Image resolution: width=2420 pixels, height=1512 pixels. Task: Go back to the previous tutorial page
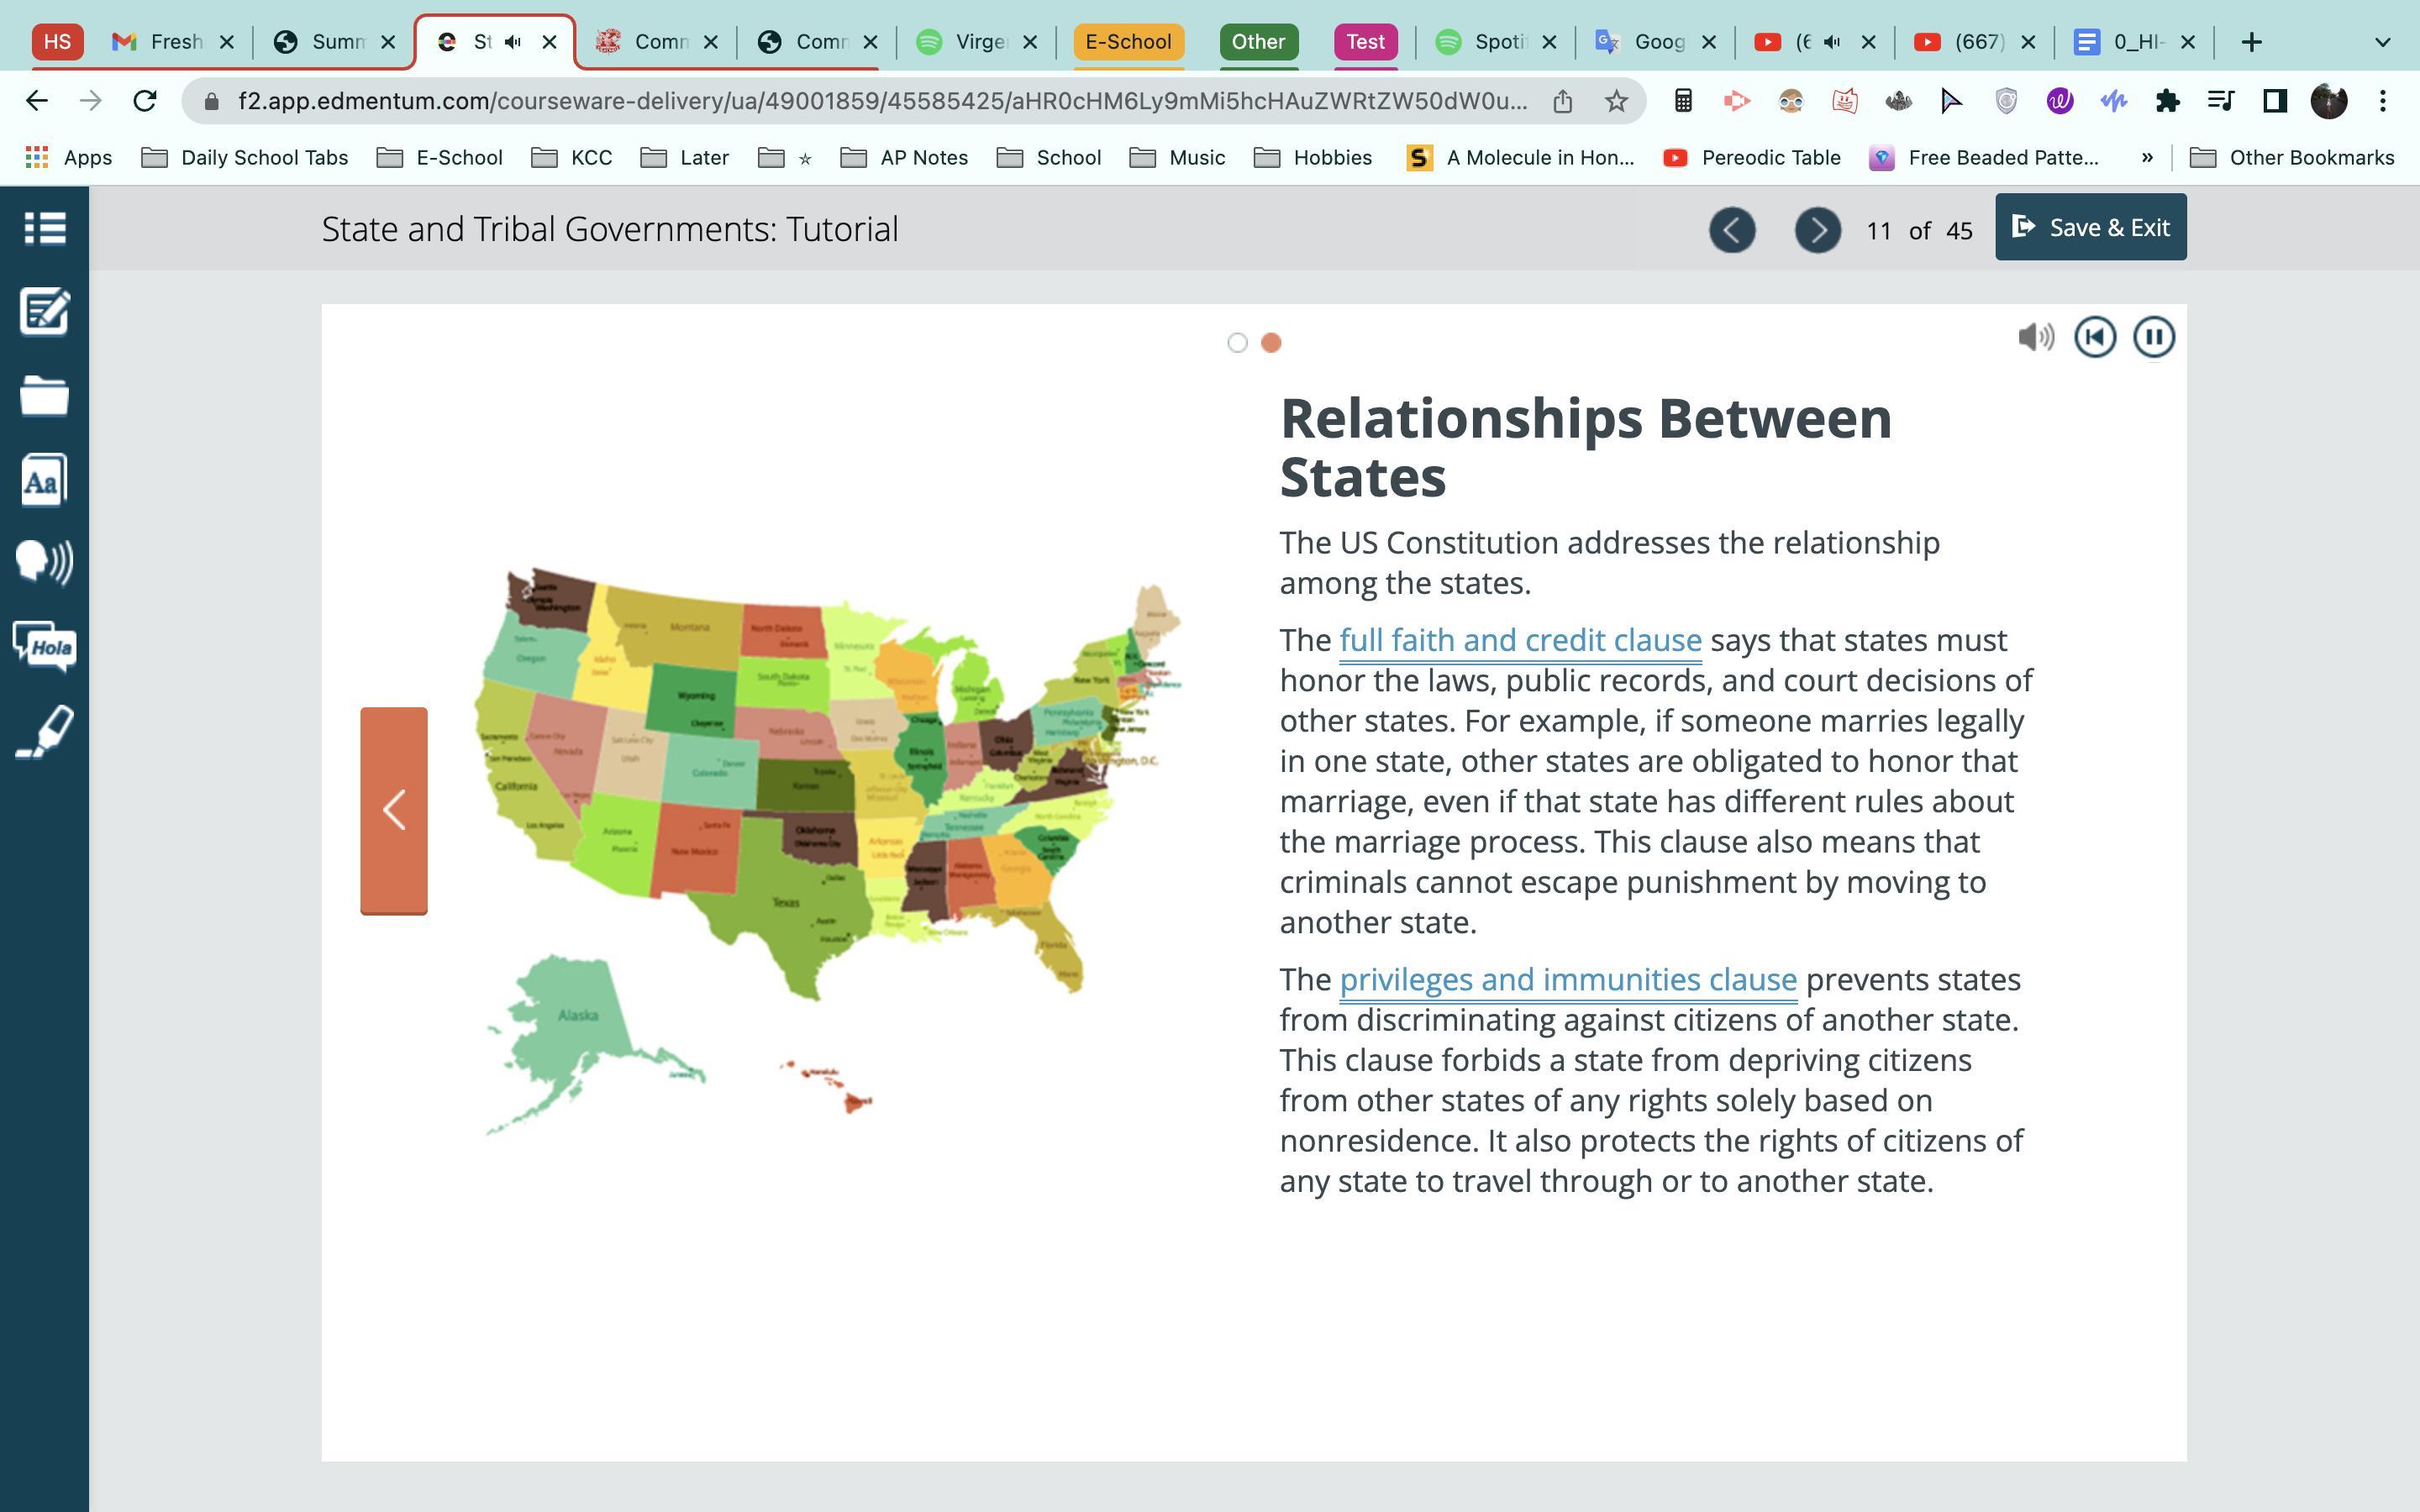[x=1732, y=230]
